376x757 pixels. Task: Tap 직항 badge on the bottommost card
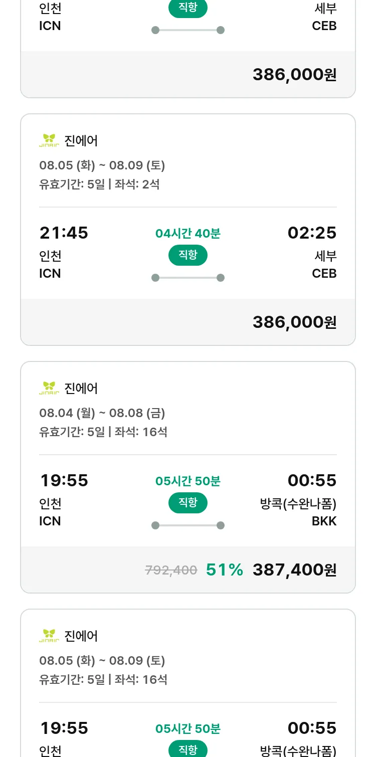(188, 750)
